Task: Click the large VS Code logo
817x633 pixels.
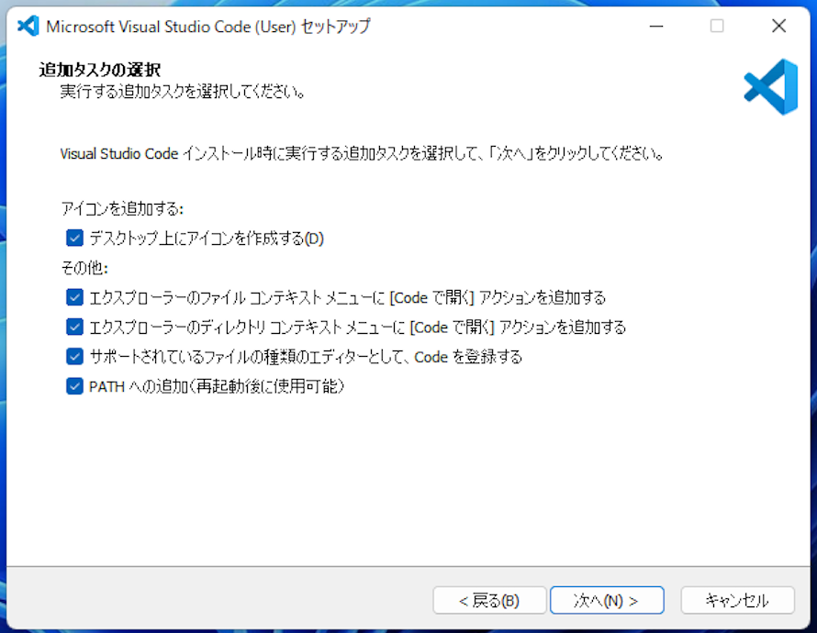Action: pyautogui.click(x=770, y=86)
